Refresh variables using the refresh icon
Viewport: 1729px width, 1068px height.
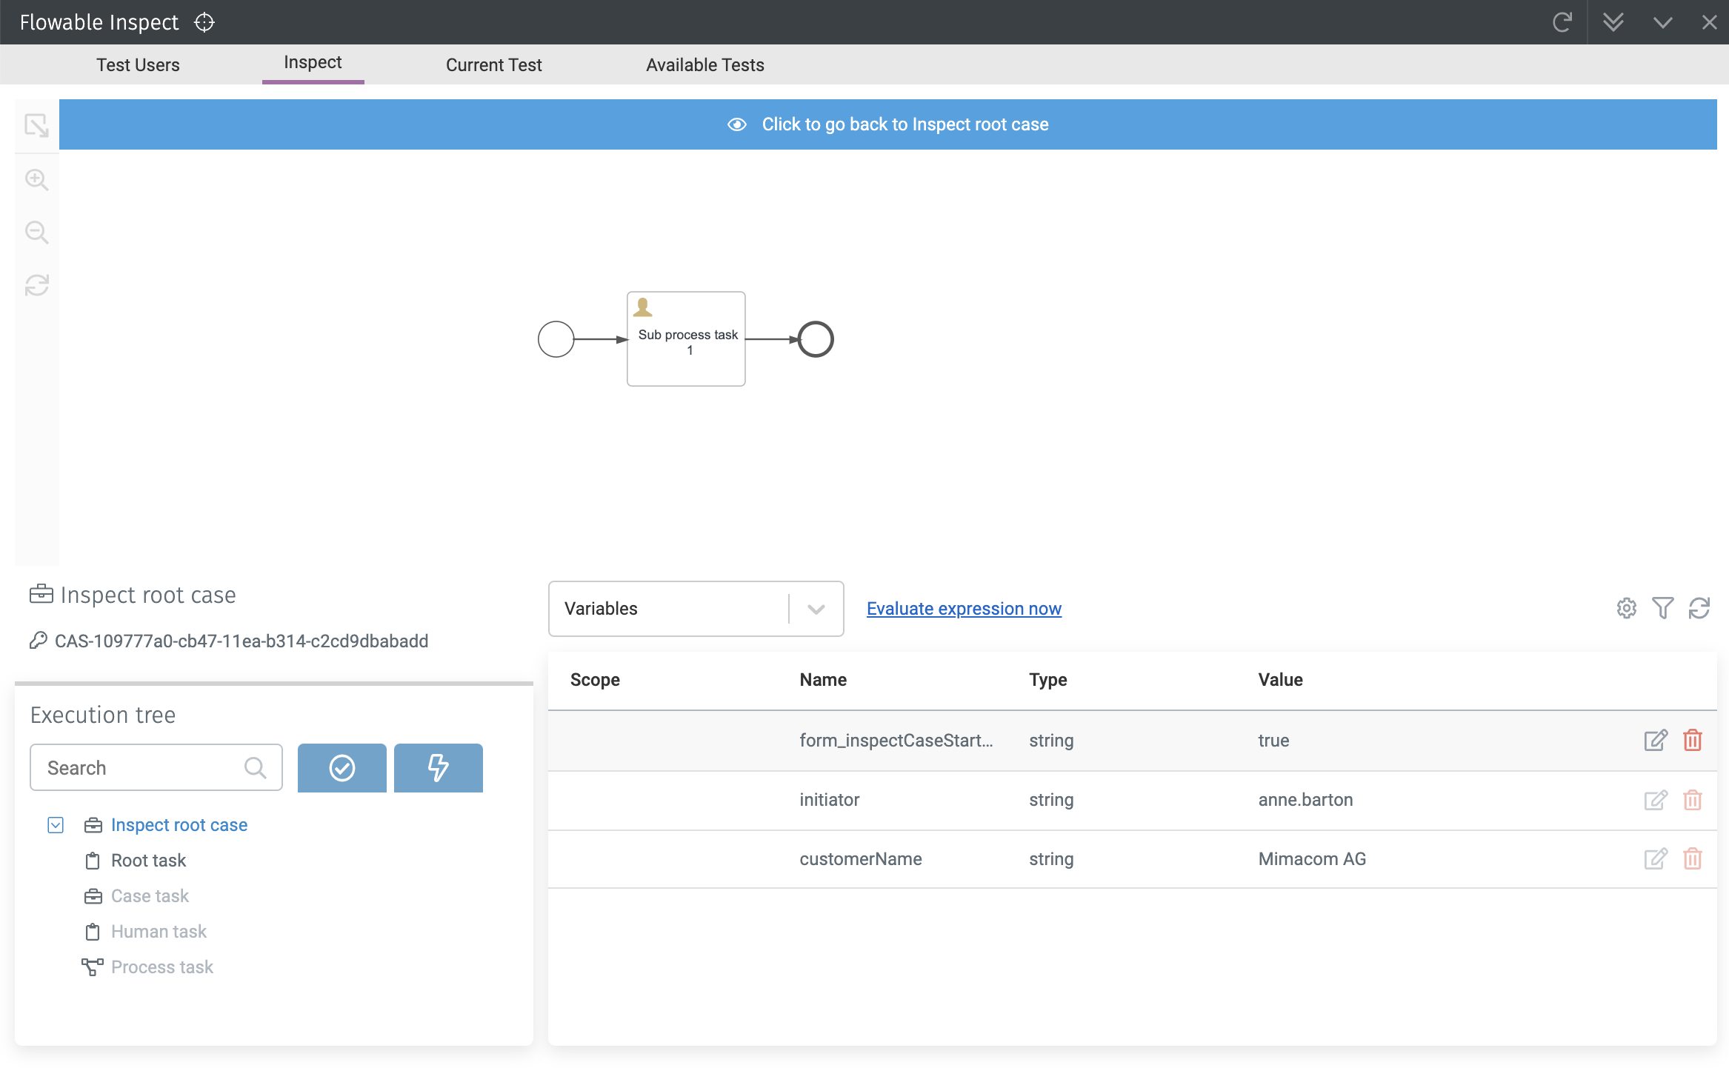(1700, 608)
